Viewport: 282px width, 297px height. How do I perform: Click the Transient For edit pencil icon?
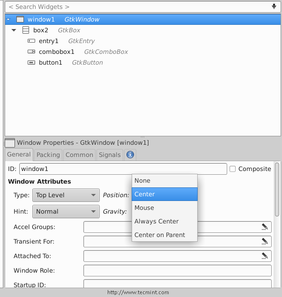pos(265,242)
